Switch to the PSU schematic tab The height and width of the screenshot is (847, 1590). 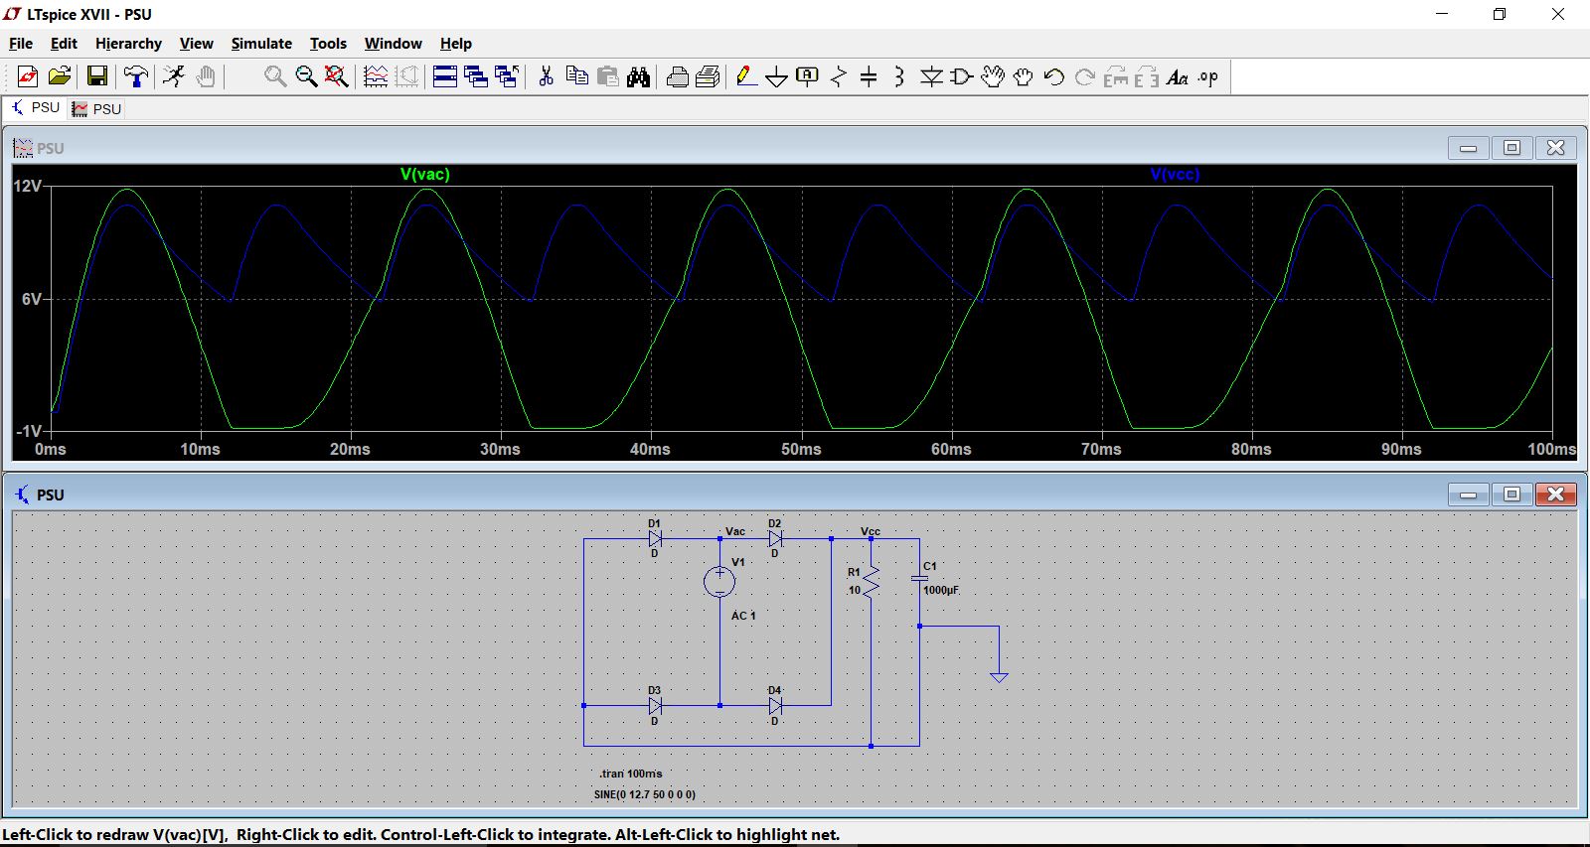[x=36, y=107]
